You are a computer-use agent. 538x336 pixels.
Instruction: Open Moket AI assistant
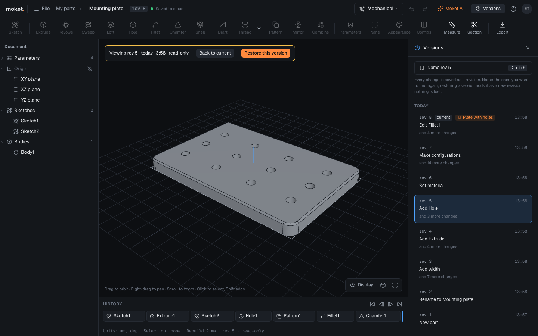click(x=451, y=9)
